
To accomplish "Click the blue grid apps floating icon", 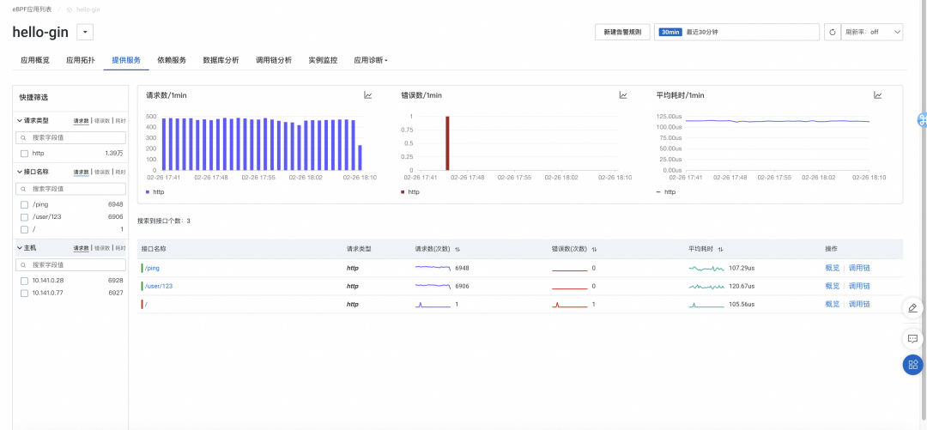I will 912,365.
